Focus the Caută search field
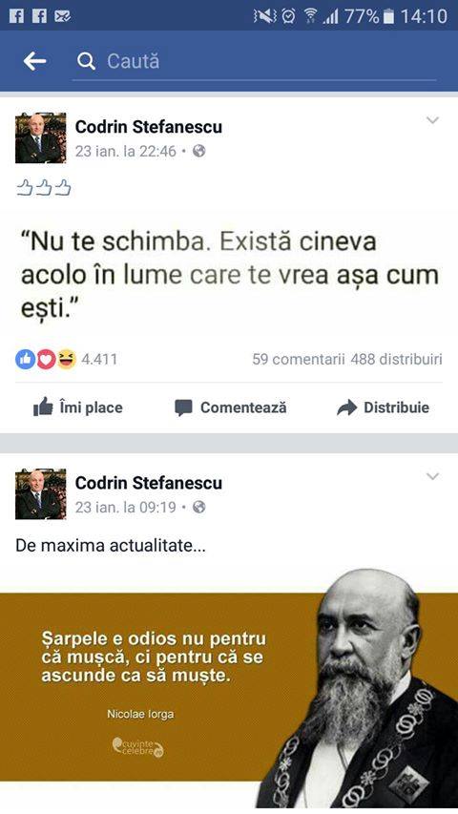Viewport: 458px width, 814px height. click(254, 62)
